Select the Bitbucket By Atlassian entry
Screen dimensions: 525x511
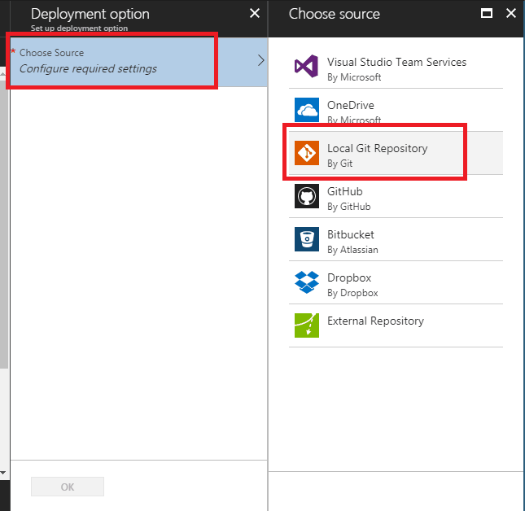352,241
